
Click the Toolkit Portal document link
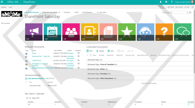[36, 60]
